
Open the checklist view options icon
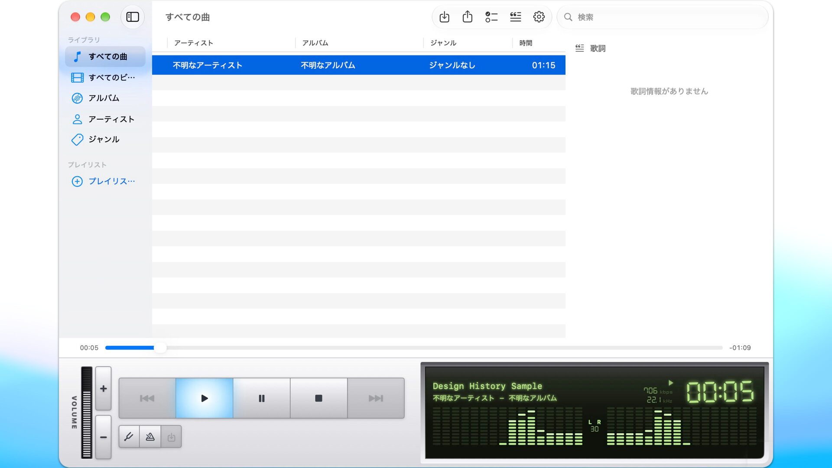tap(491, 17)
